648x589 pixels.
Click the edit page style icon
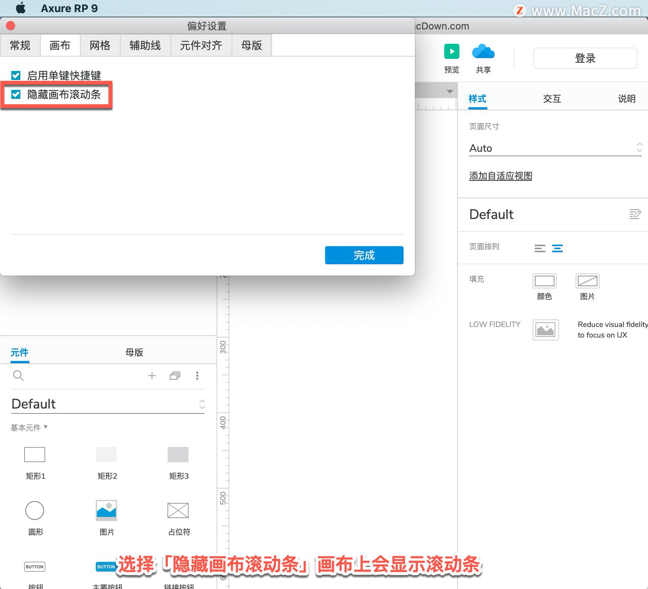pyautogui.click(x=635, y=214)
